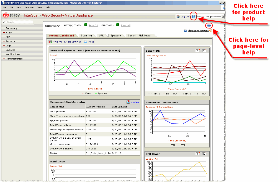
Task: Click the Bandwidth 30-second interval icon
Action: [204, 51]
